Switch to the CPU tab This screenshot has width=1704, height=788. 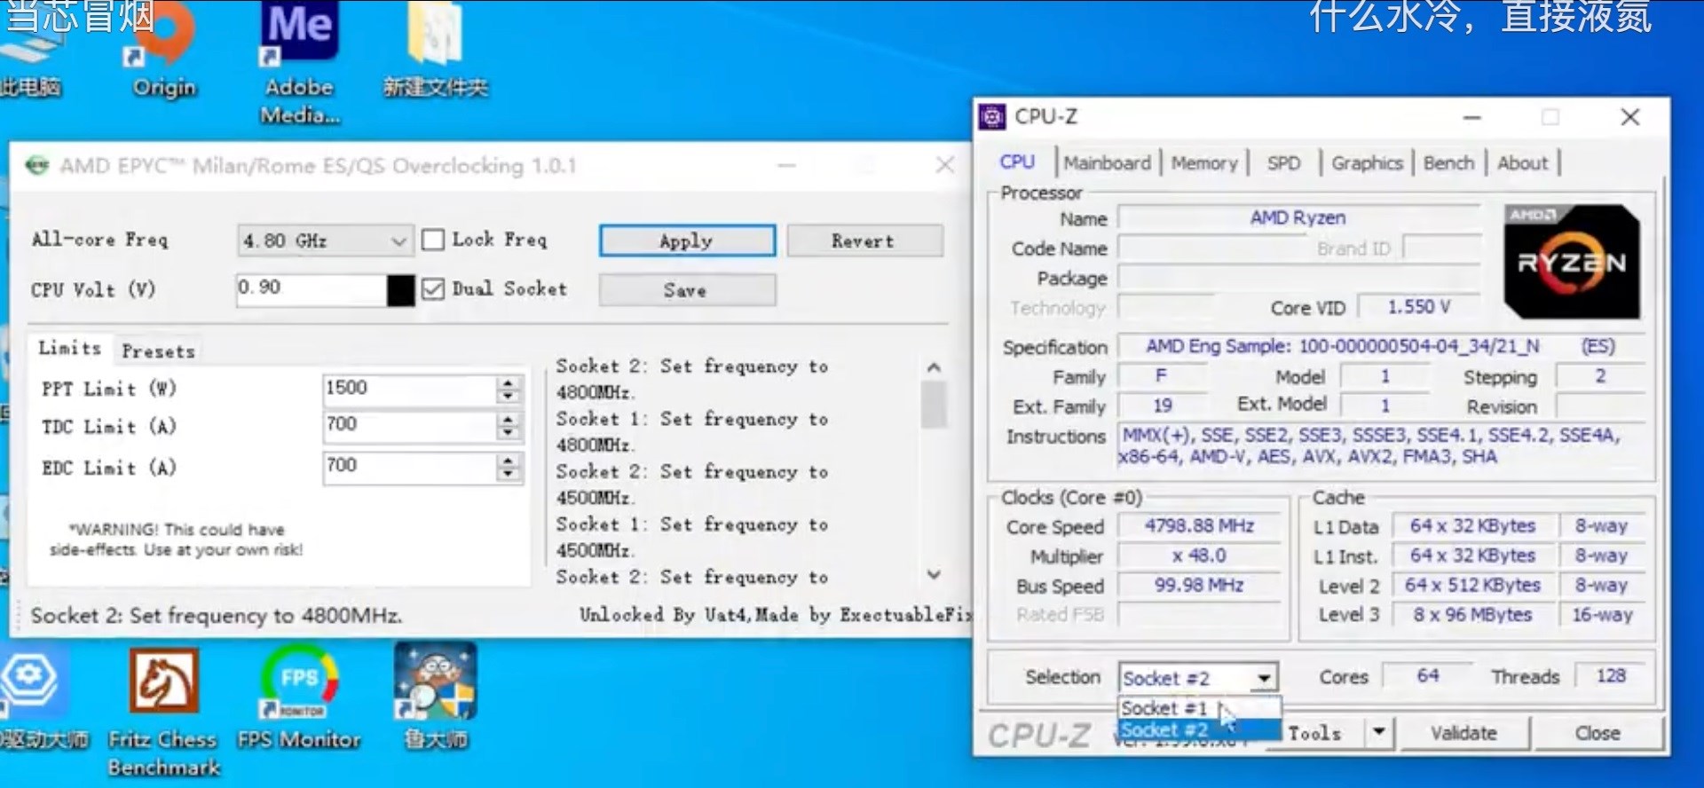point(1017,162)
